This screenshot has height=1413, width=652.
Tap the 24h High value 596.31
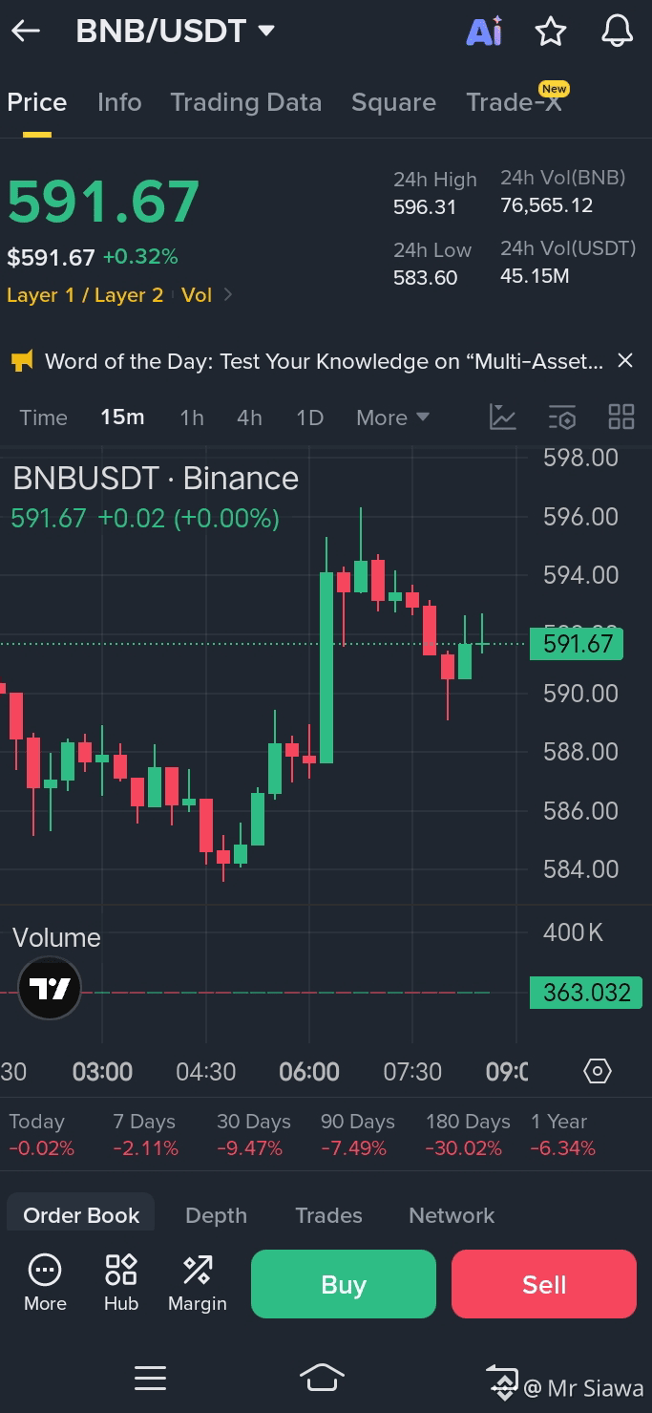(x=425, y=207)
